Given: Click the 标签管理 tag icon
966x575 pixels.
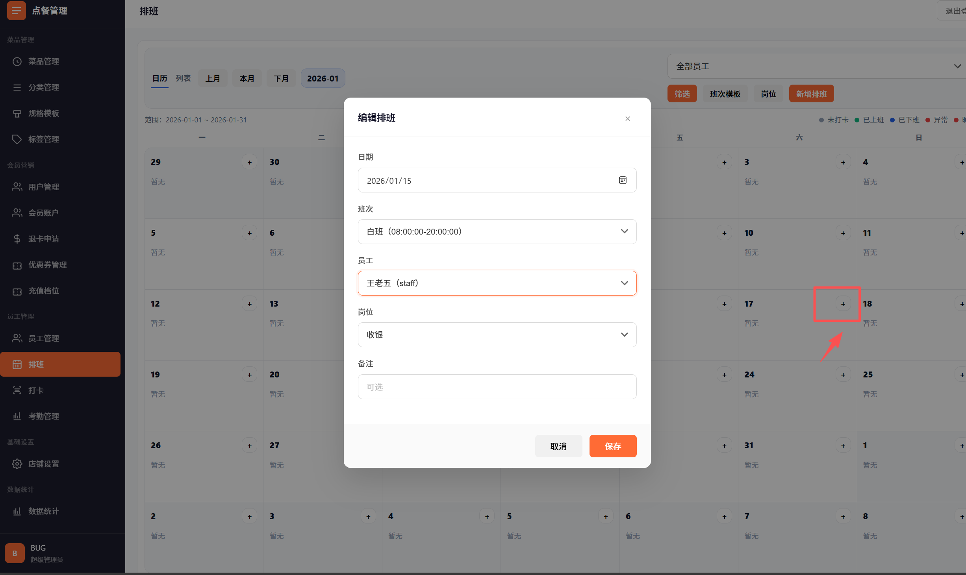Looking at the screenshot, I should [x=17, y=139].
